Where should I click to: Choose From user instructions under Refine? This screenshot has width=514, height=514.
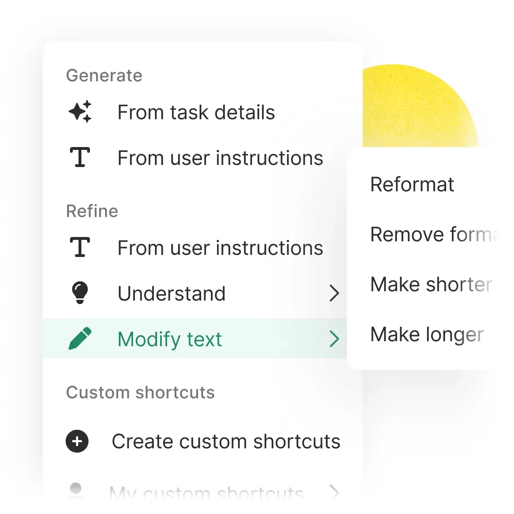[x=220, y=248]
